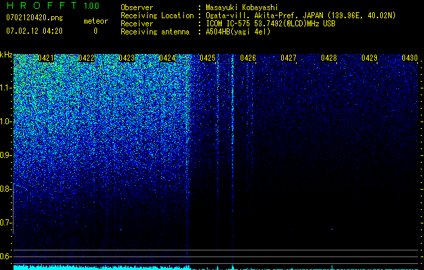Click the 0422 time marker
424x270 pixels.
(x=86, y=58)
